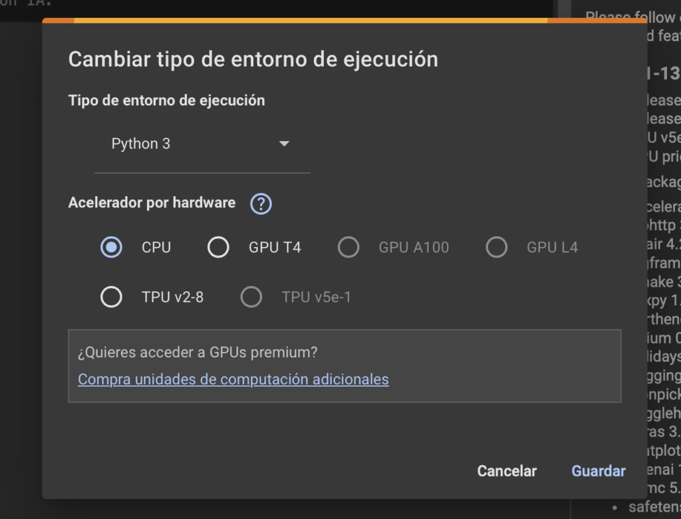The width and height of the screenshot is (681, 519).
Task: Click the 'TPU v2-8' label text
Action: pyautogui.click(x=172, y=297)
